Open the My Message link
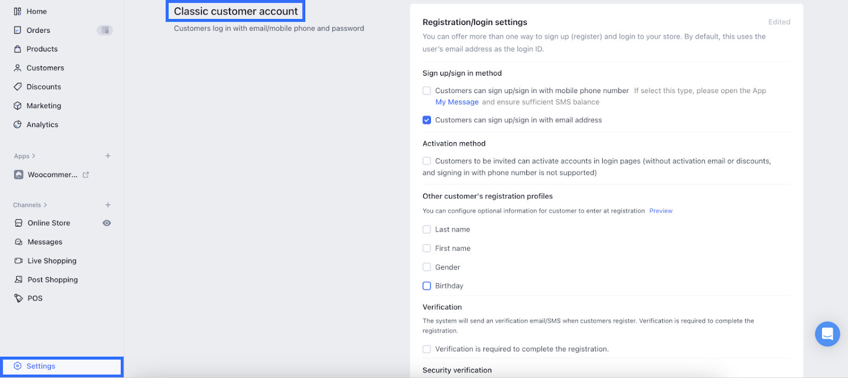Screen dimensions: 848x378 point(457,102)
